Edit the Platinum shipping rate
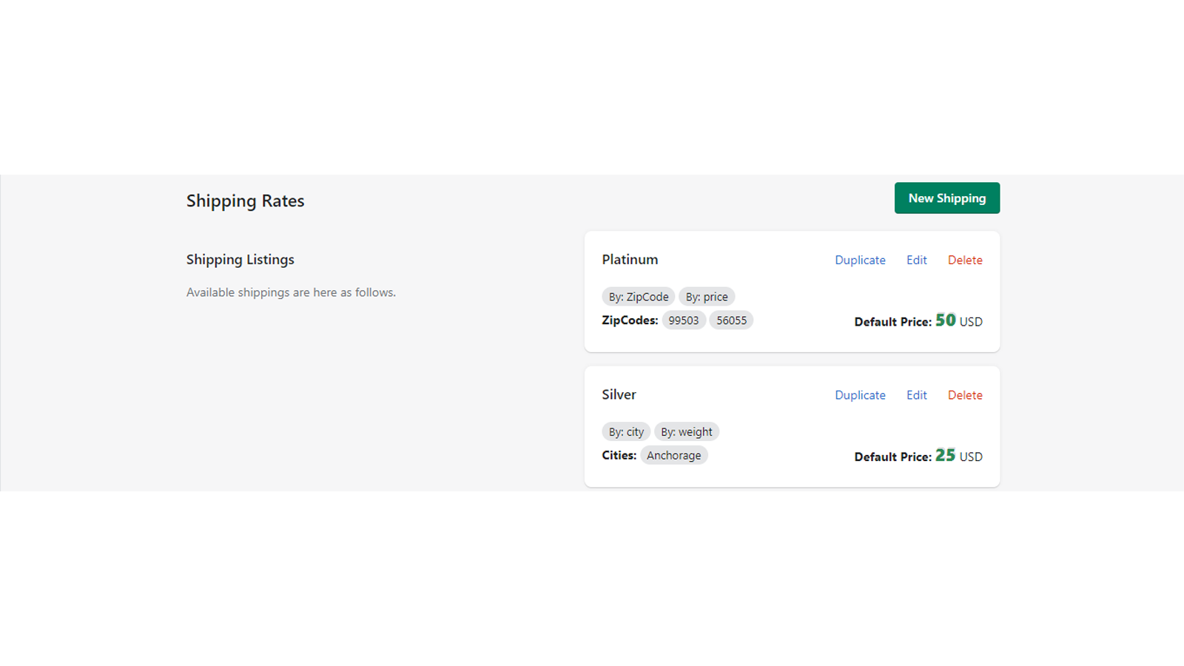 coord(916,260)
